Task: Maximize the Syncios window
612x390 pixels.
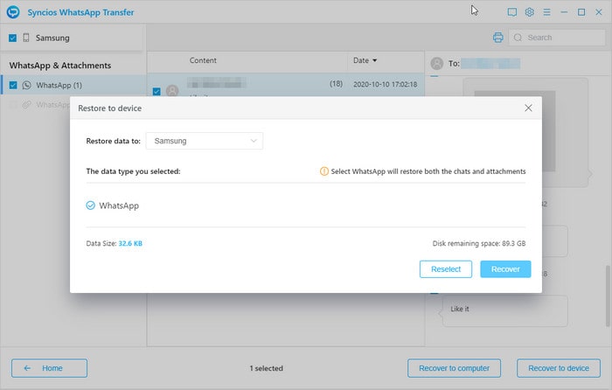Action: pyautogui.click(x=581, y=12)
